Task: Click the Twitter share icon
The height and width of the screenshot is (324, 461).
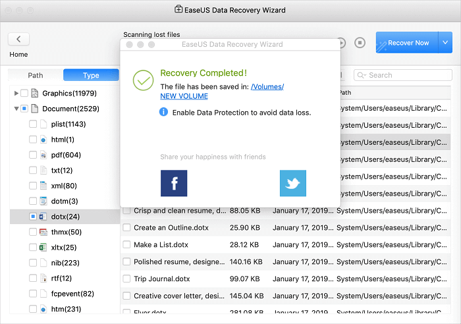Action: tap(293, 183)
